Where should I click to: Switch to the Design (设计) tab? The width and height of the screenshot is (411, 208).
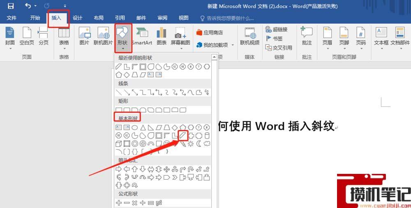click(77, 18)
